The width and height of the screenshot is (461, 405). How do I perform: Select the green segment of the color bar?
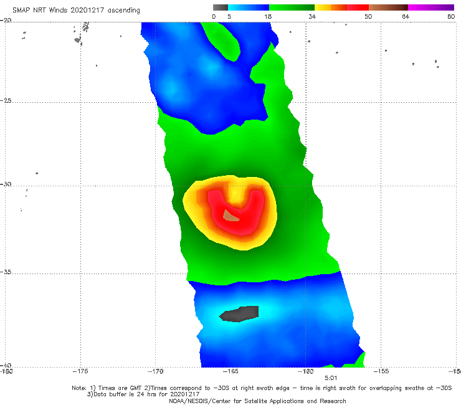[292, 7]
